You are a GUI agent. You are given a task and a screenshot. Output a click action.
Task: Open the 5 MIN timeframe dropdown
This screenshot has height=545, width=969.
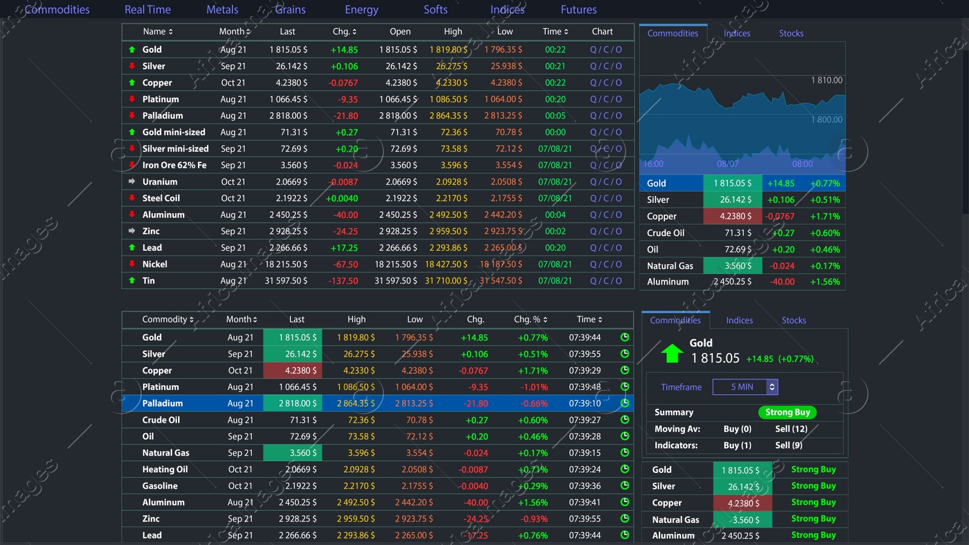click(x=746, y=387)
